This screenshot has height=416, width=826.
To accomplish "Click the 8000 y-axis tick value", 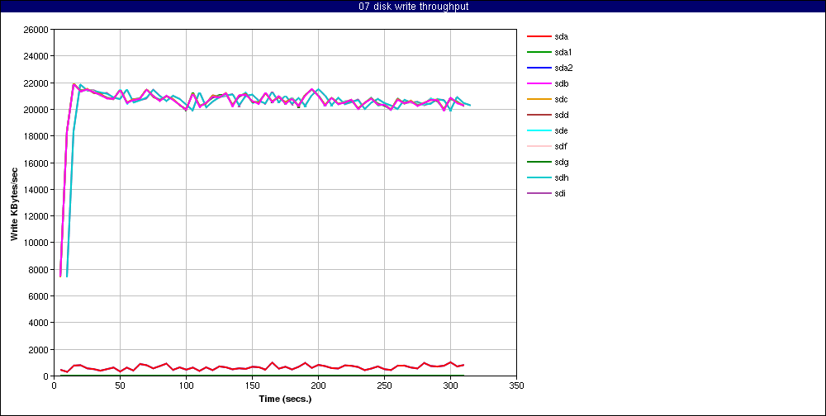I will (39, 270).
